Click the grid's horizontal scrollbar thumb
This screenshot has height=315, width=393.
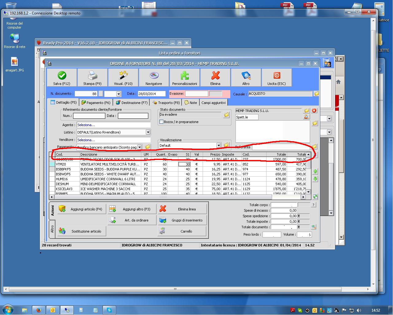(163, 197)
